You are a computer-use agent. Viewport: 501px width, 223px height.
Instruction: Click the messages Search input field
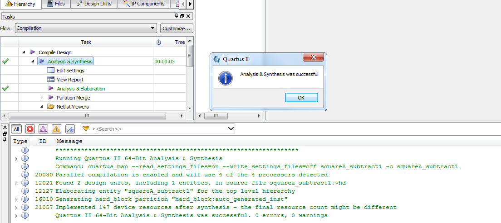click(x=158, y=129)
